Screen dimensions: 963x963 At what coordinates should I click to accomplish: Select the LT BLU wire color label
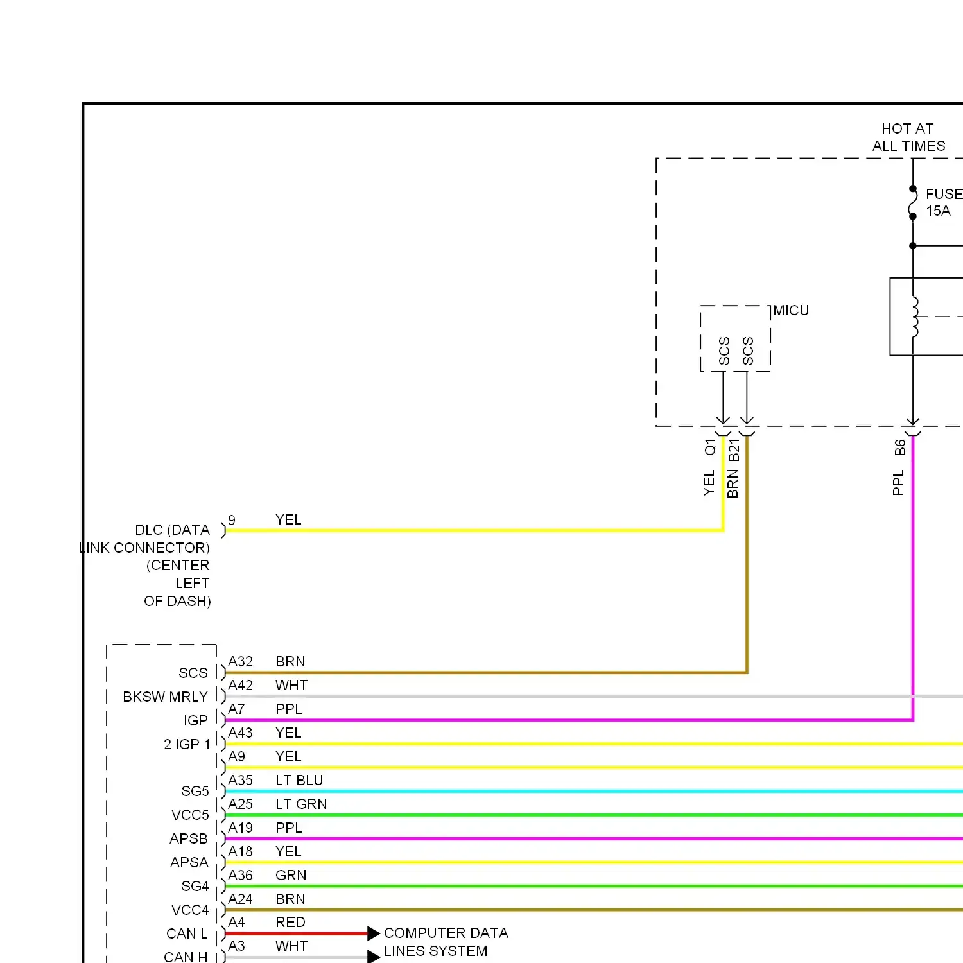click(x=299, y=781)
